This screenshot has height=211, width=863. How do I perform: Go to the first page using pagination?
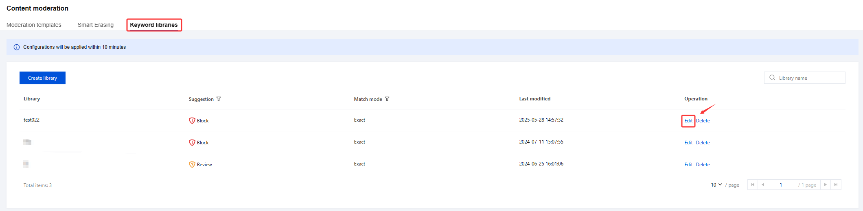click(753, 185)
